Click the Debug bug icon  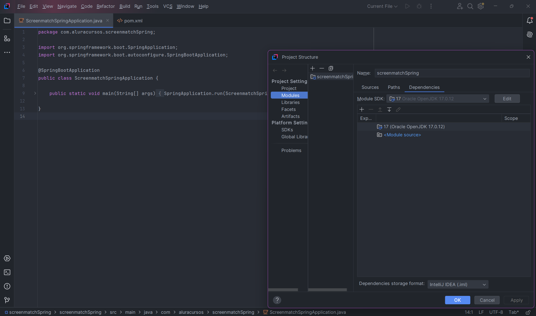tap(419, 6)
